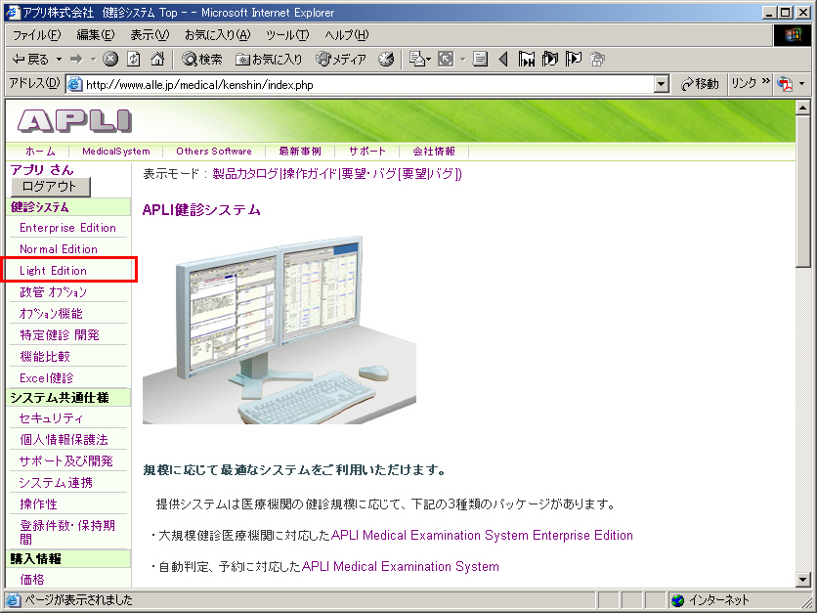
Task: Go to the browser Home icon
Action: coord(157,60)
